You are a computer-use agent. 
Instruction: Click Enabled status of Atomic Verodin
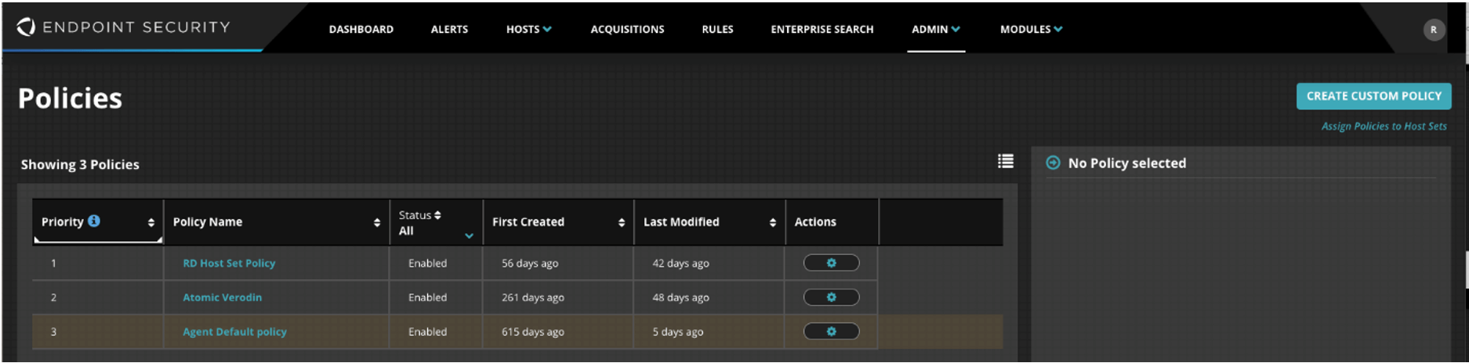(427, 297)
